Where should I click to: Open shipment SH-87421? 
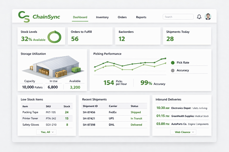tap(89, 118)
